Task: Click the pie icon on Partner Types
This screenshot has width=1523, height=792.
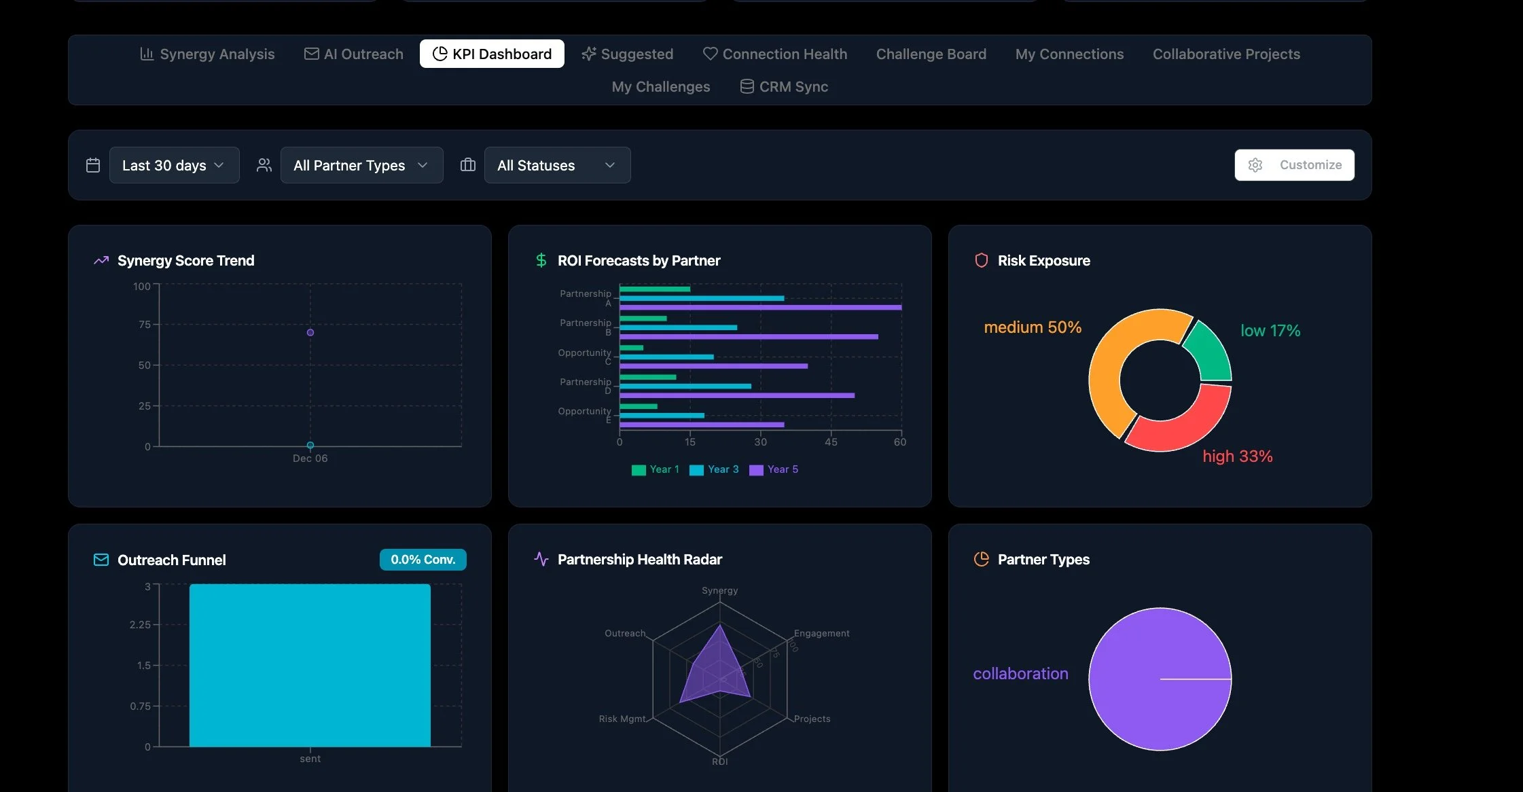Action: [x=981, y=559]
